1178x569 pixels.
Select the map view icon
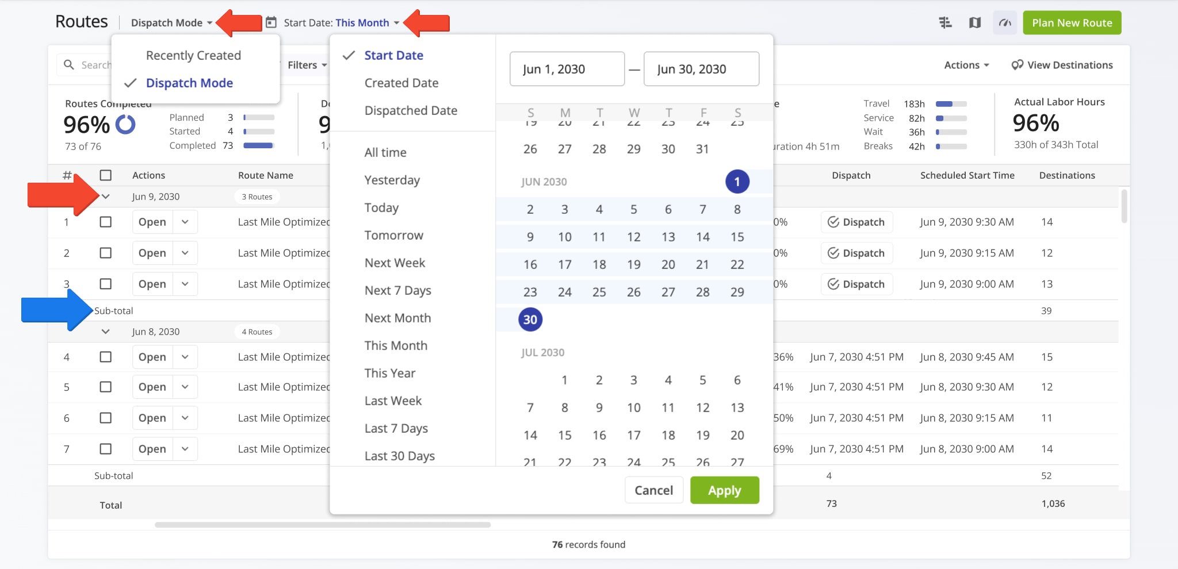click(975, 22)
